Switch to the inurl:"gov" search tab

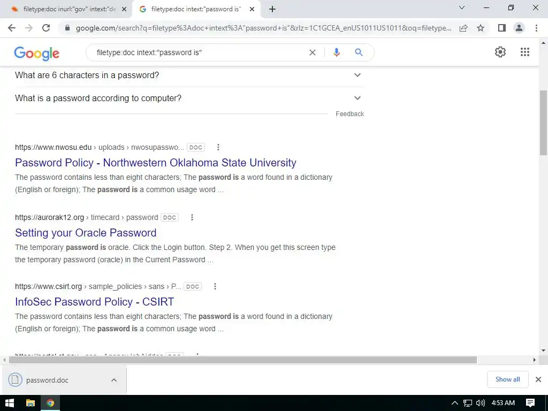(x=69, y=10)
